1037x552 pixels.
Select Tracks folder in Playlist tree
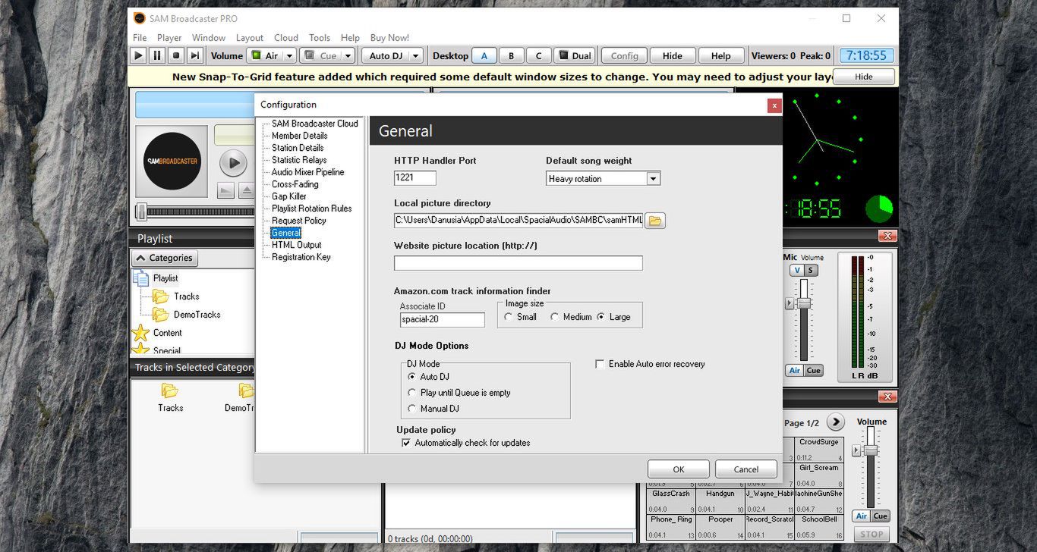(186, 296)
